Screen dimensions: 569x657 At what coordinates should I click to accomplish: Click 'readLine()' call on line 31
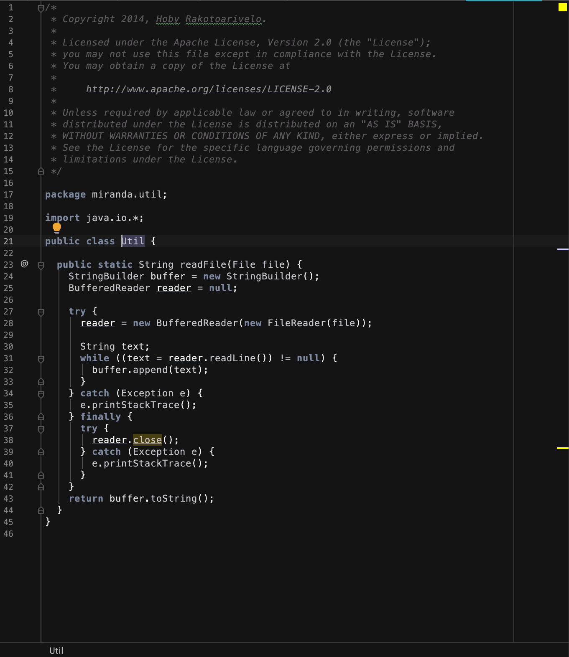click(x=241, y=358)
